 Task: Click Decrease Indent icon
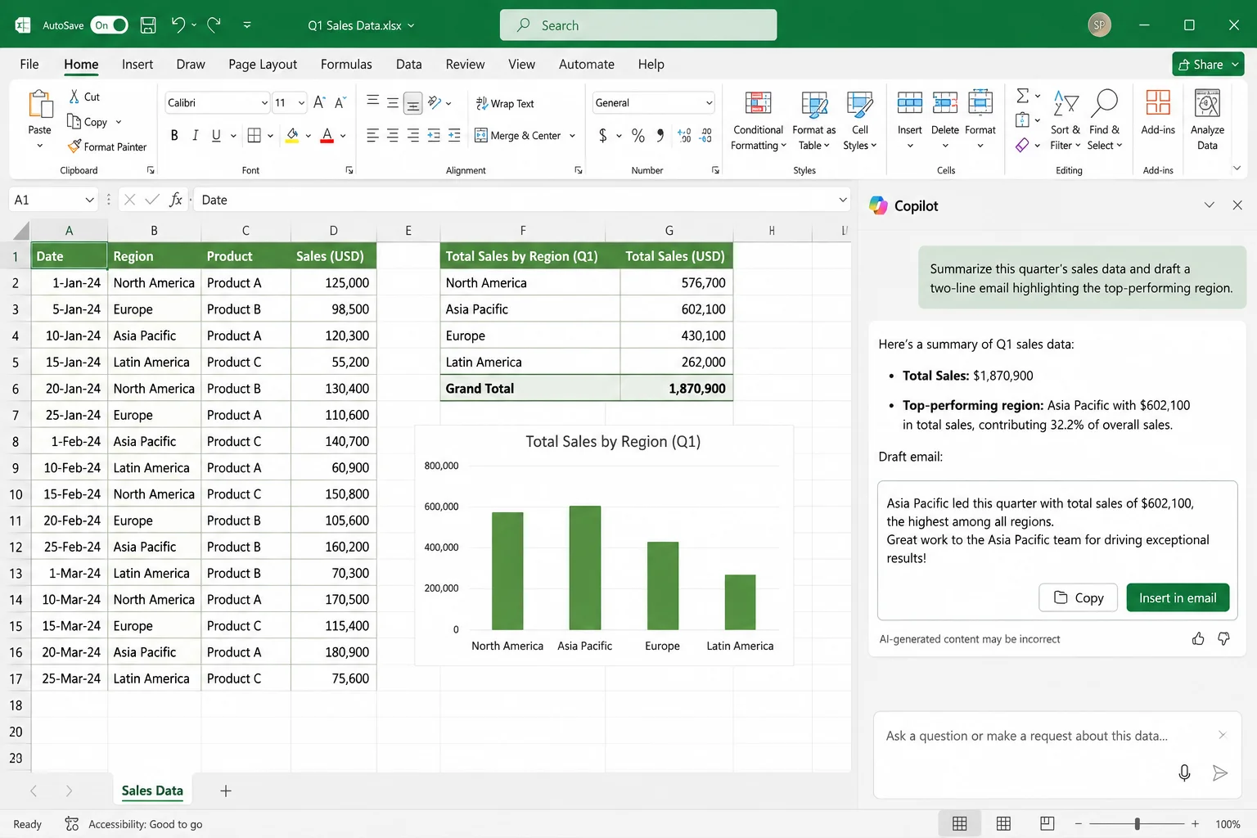tap(434, 135)
